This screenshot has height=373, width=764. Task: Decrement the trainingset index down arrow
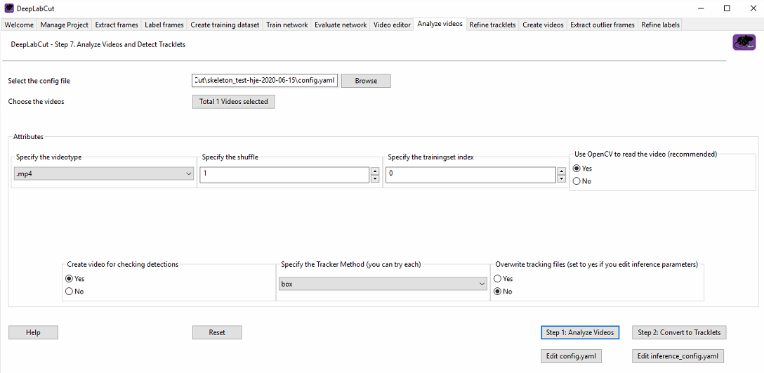click(x=562, y=179)
